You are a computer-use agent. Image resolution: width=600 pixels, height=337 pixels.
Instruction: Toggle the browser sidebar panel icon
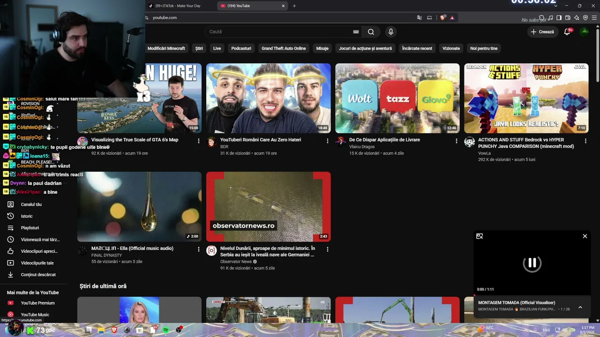pos(559,18)
